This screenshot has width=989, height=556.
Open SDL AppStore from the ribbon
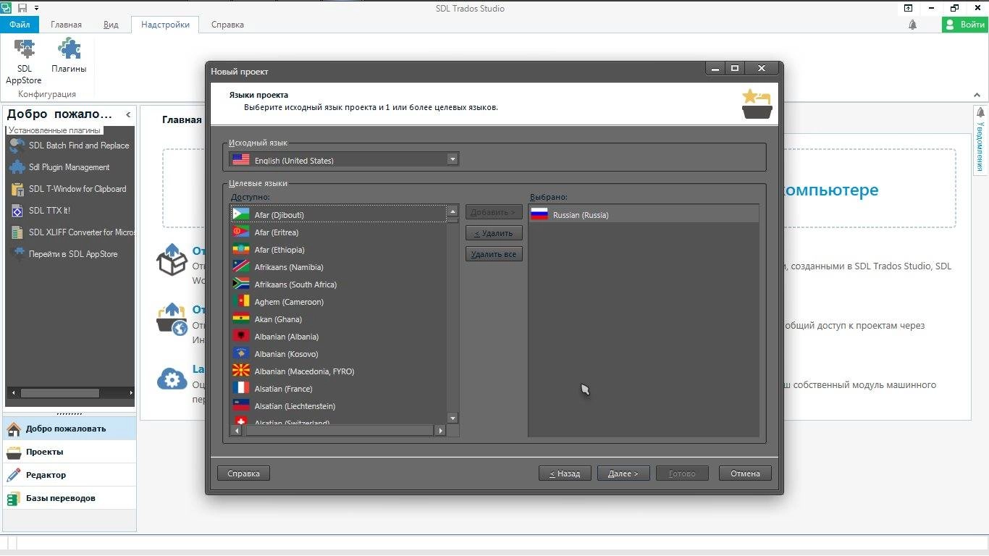tap(24, 61)
